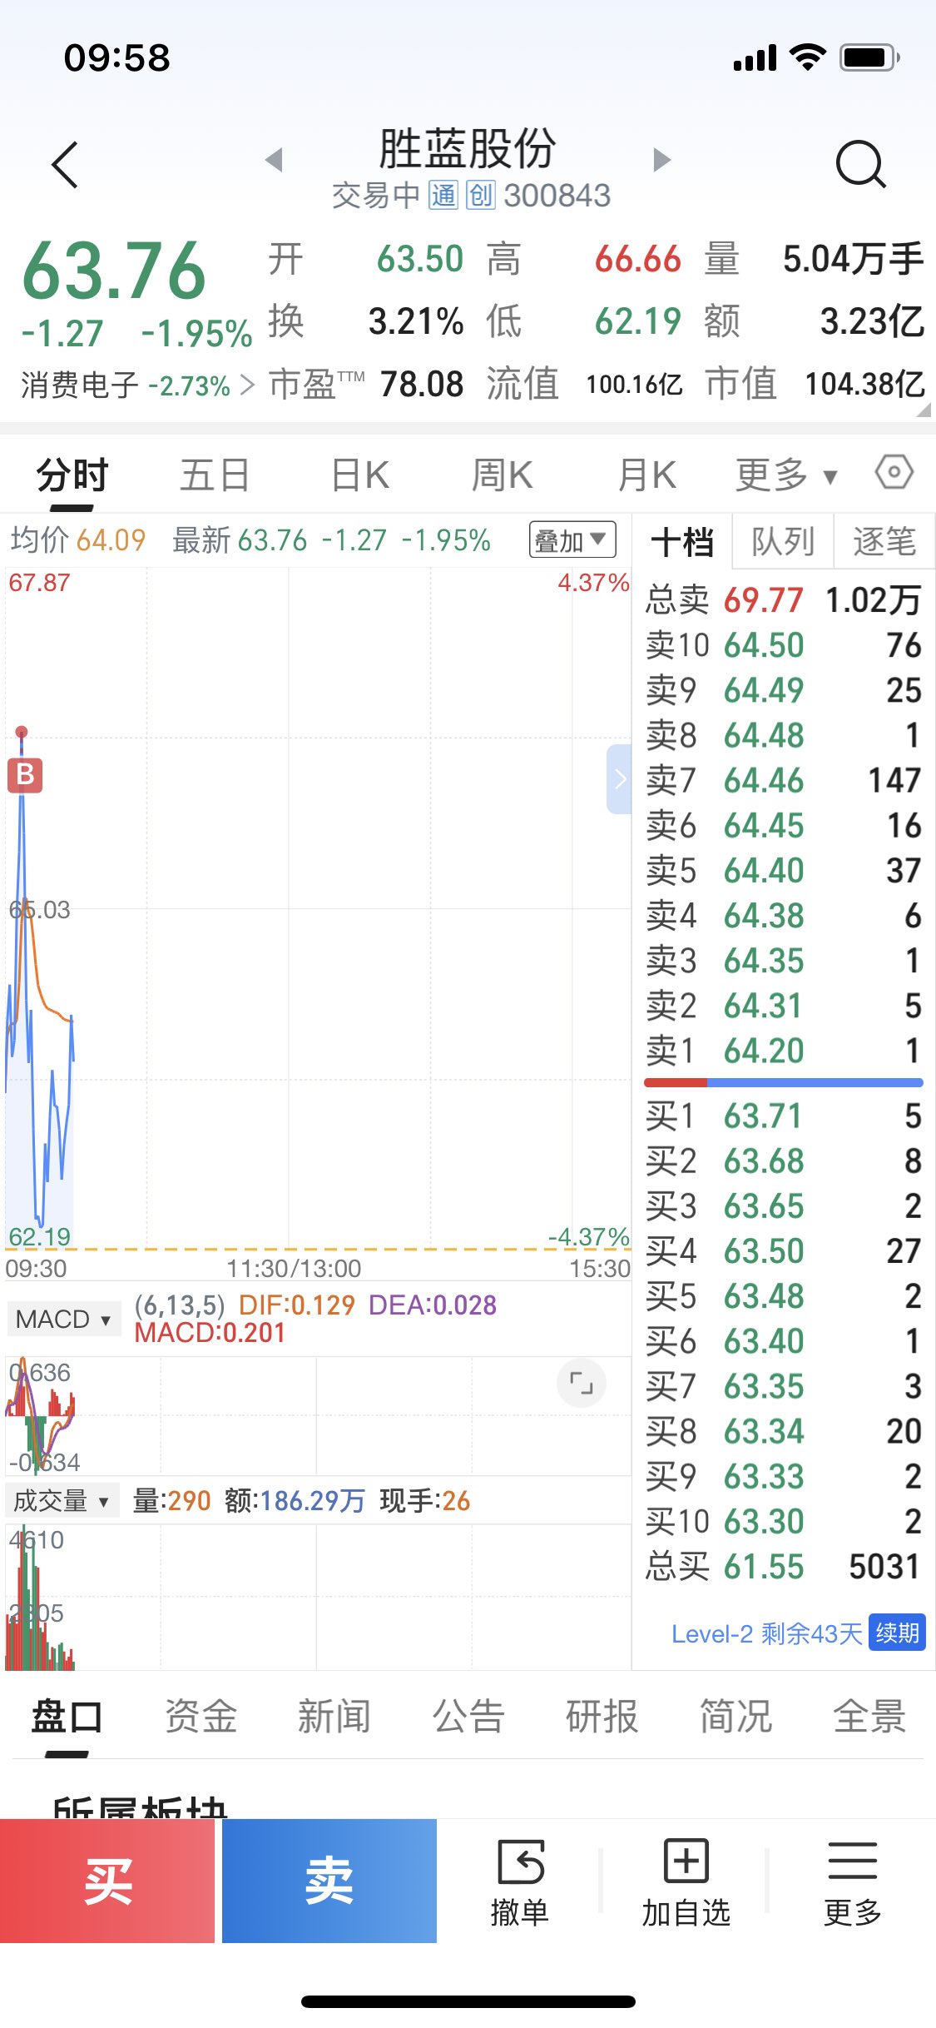Viewport: 936px width, 2028px height.
Task: Tap Level-2 剩余43天 subscription text
Action: [x=767, y=1633]
